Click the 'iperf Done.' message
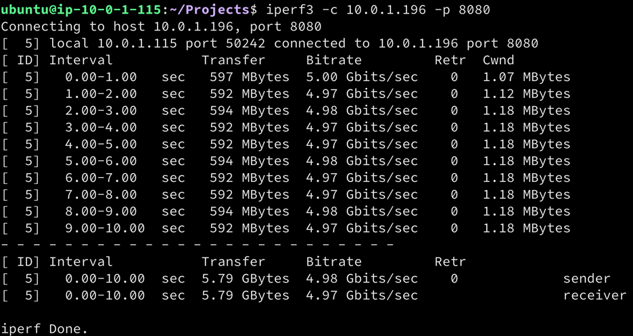This screenshot has height=336, width=633. pyautogui.click(x=45, y=329)
